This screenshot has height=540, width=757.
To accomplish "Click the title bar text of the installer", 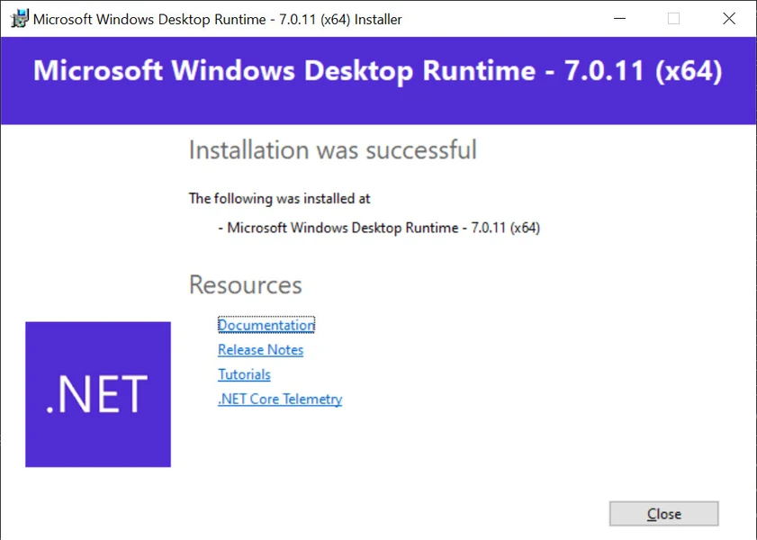I will [x=217, y=18].
